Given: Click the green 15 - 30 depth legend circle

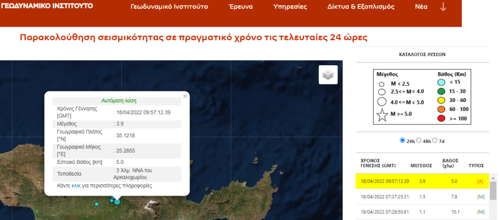Looking at the screenshot, I should (442, 92).
